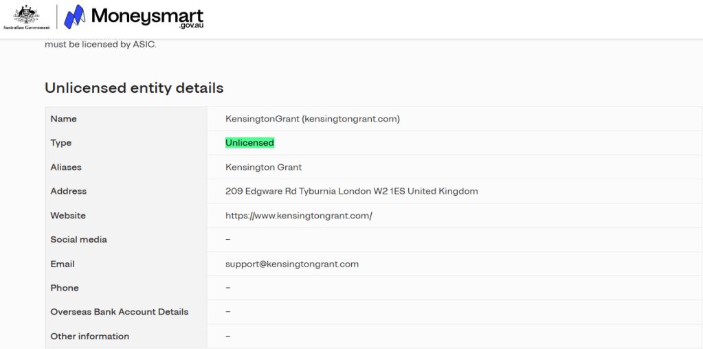The image size is (703, 349).
Task: Click the Overseas Bank Account Details label
Action: tap(119, 312)
